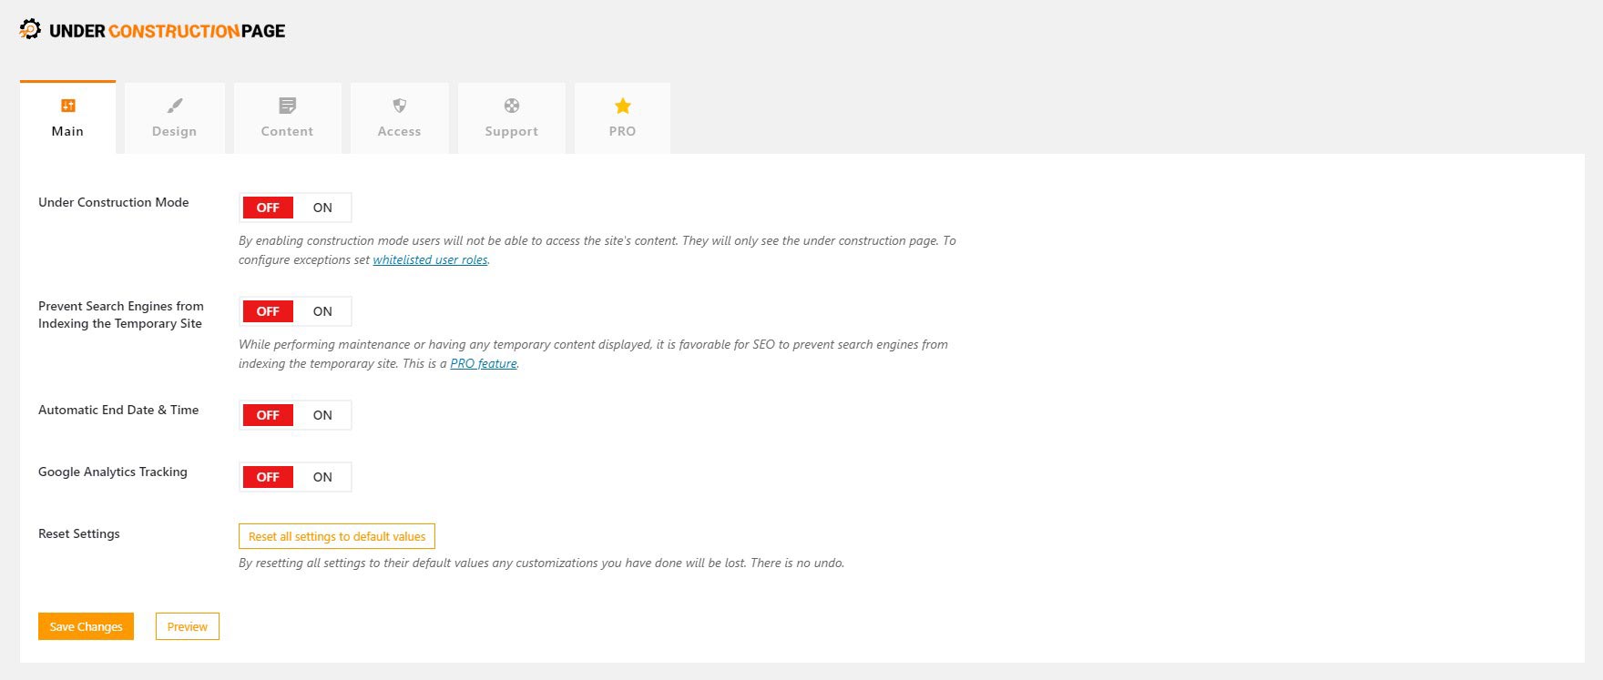This screenshot has height=680, width=1603.
Task: Go to the Support tab label
Action: click(x=512, y=131)
